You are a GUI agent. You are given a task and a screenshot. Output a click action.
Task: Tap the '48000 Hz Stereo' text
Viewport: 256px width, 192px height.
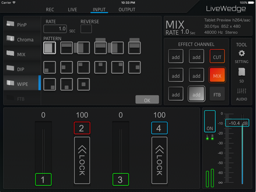[x=221, y=32]
